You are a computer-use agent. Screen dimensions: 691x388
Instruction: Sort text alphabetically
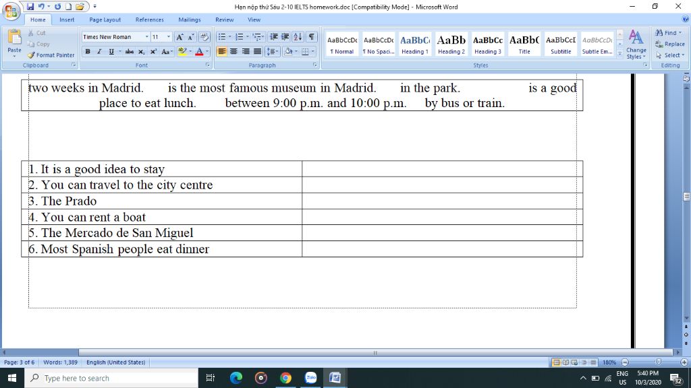pos(298,37)
